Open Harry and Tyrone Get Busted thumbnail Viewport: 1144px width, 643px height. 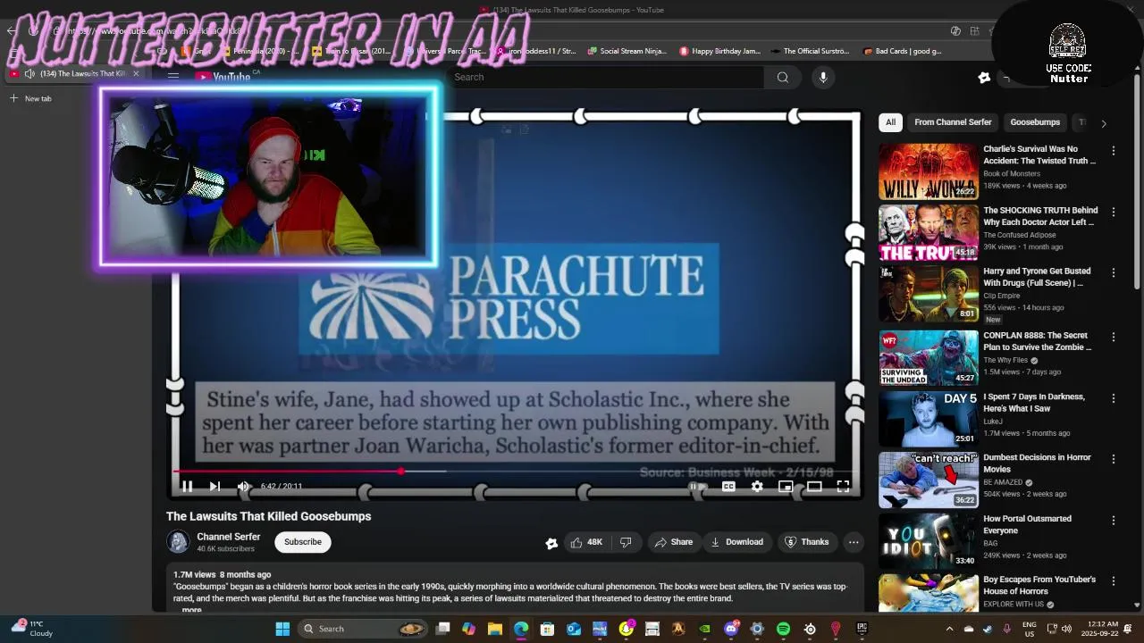928,294
